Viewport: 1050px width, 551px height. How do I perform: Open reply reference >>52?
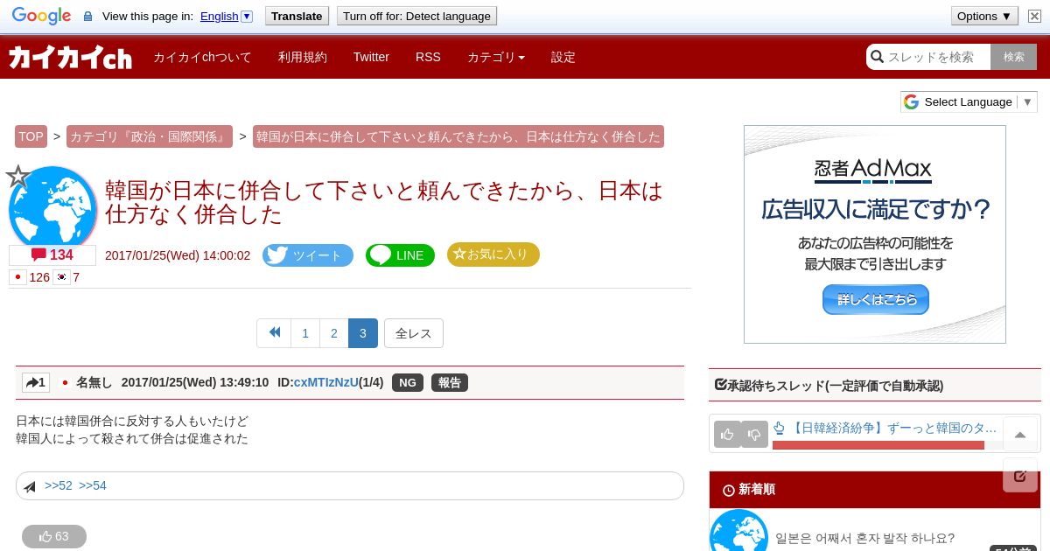point(59,485)
